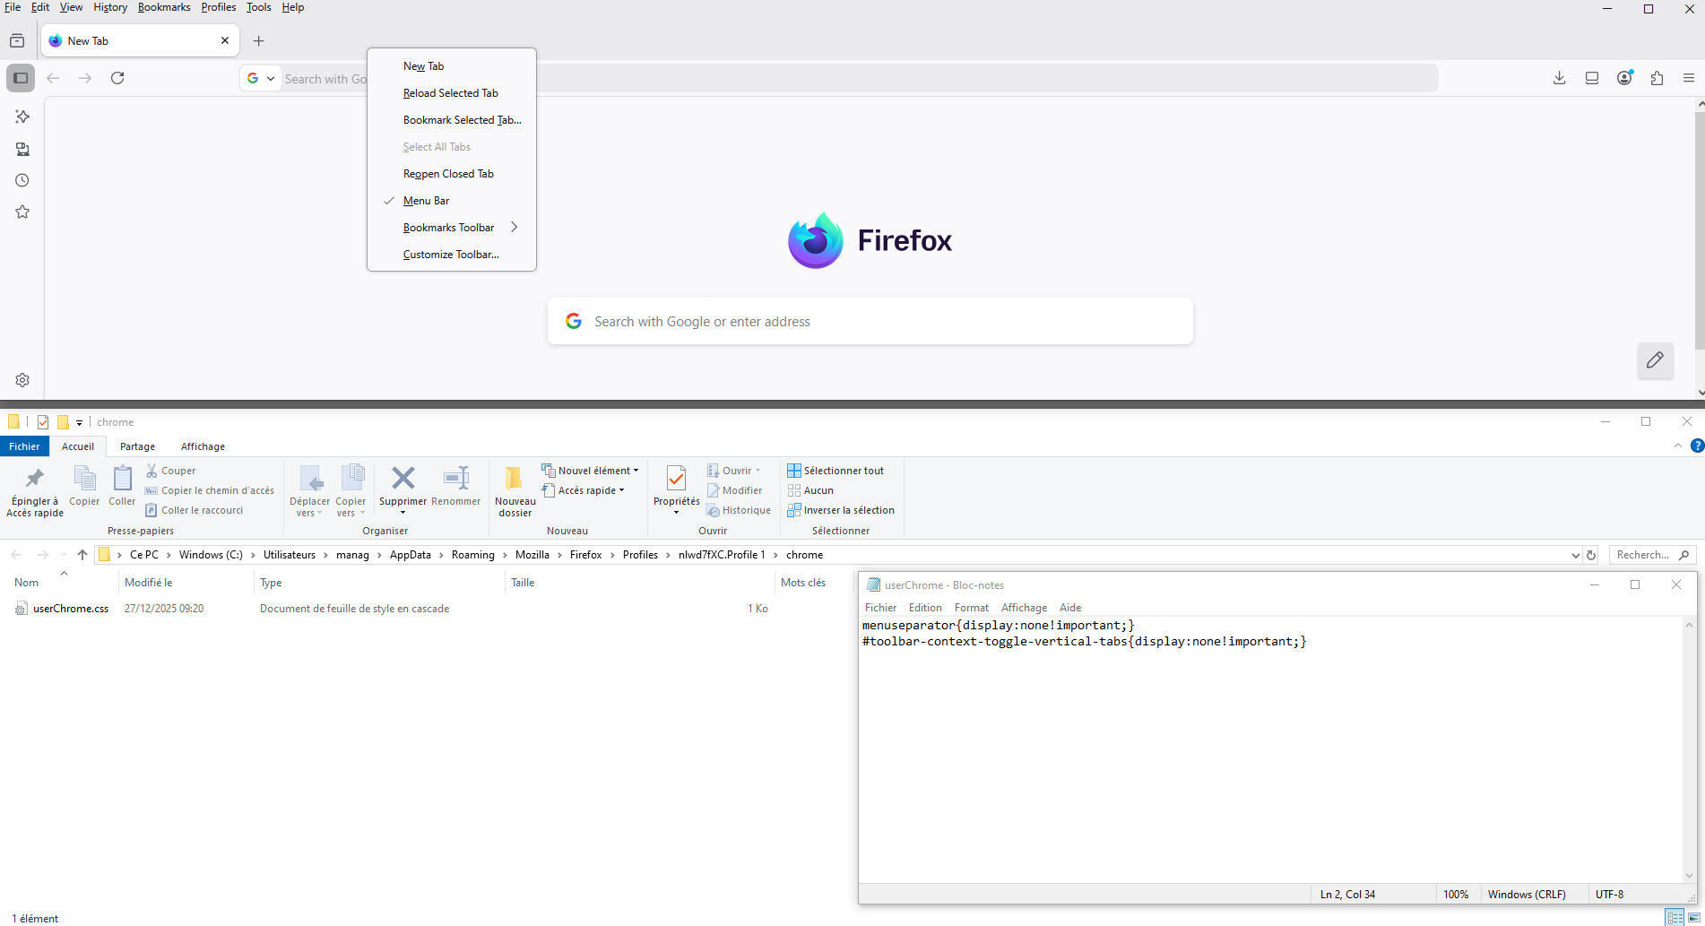Open Tools menu in Firefox menu bar
The image size is (1705, 926).
259,7
